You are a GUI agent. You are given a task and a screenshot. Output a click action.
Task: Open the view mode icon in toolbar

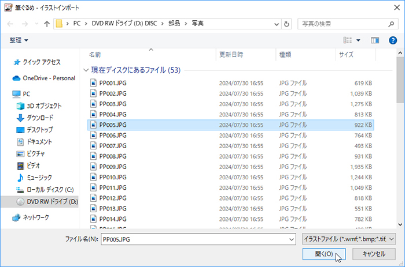pos(348,40)
